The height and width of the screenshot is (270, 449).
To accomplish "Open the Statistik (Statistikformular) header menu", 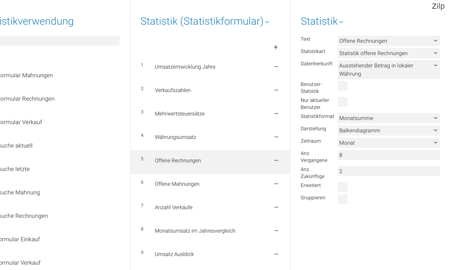I will point(267,22).
